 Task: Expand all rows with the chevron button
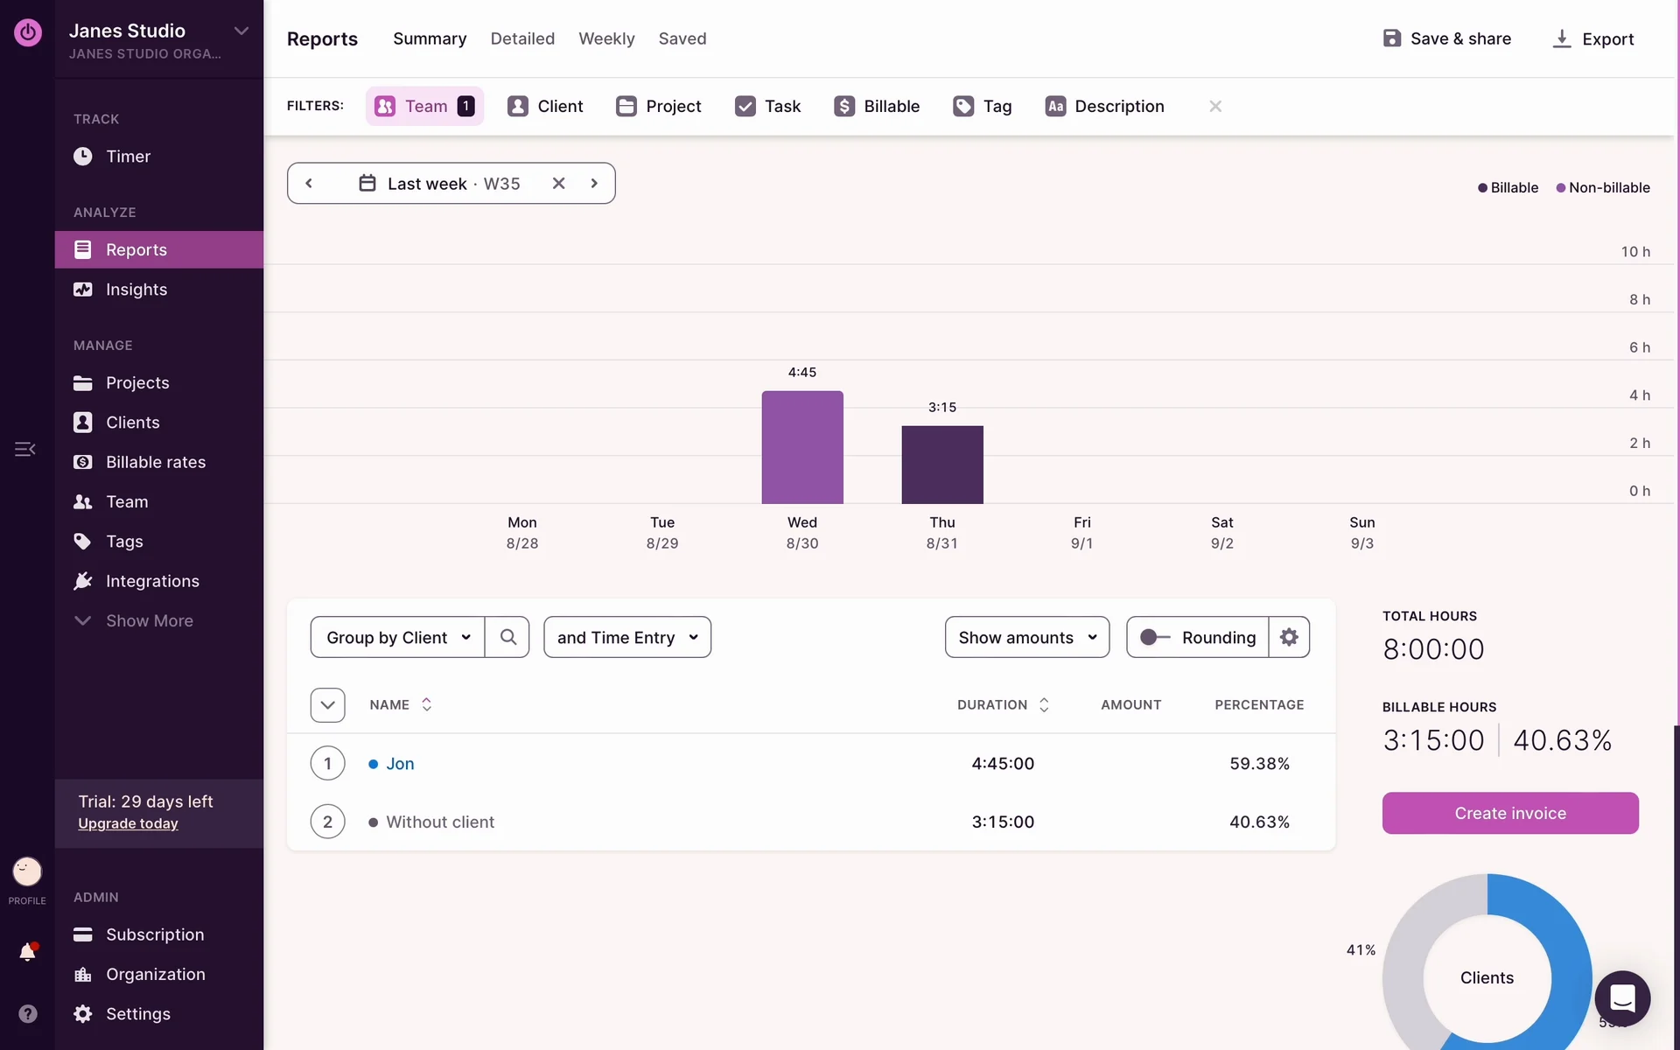click(327, 704)
